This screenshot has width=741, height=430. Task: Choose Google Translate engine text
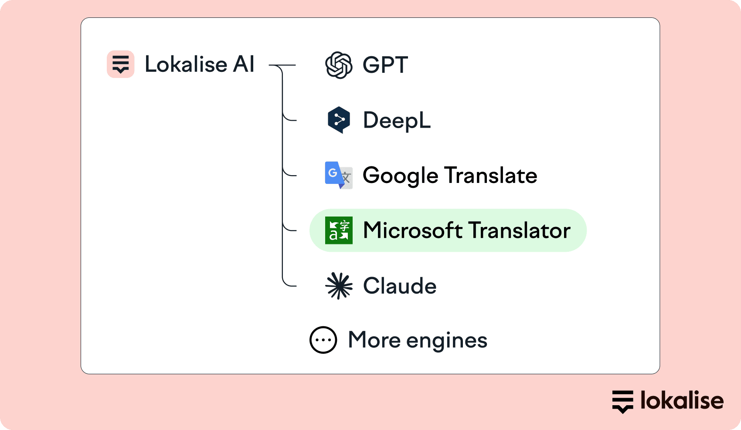click(450, 176)
